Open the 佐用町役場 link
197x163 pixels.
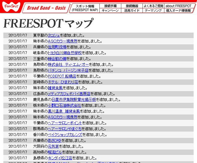pos(57,47)
